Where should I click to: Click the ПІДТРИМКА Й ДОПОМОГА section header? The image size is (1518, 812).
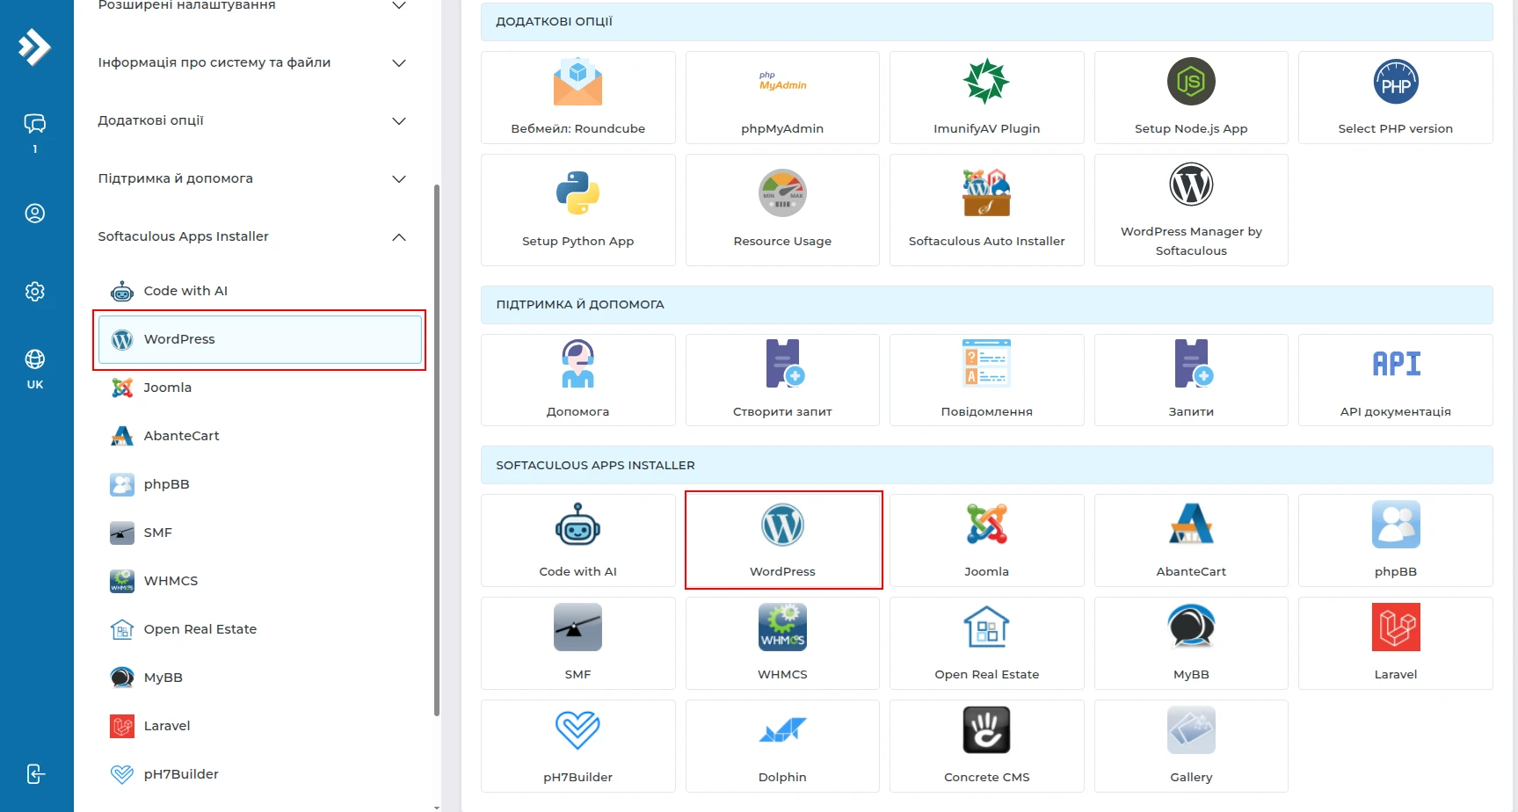coord(987,304)
